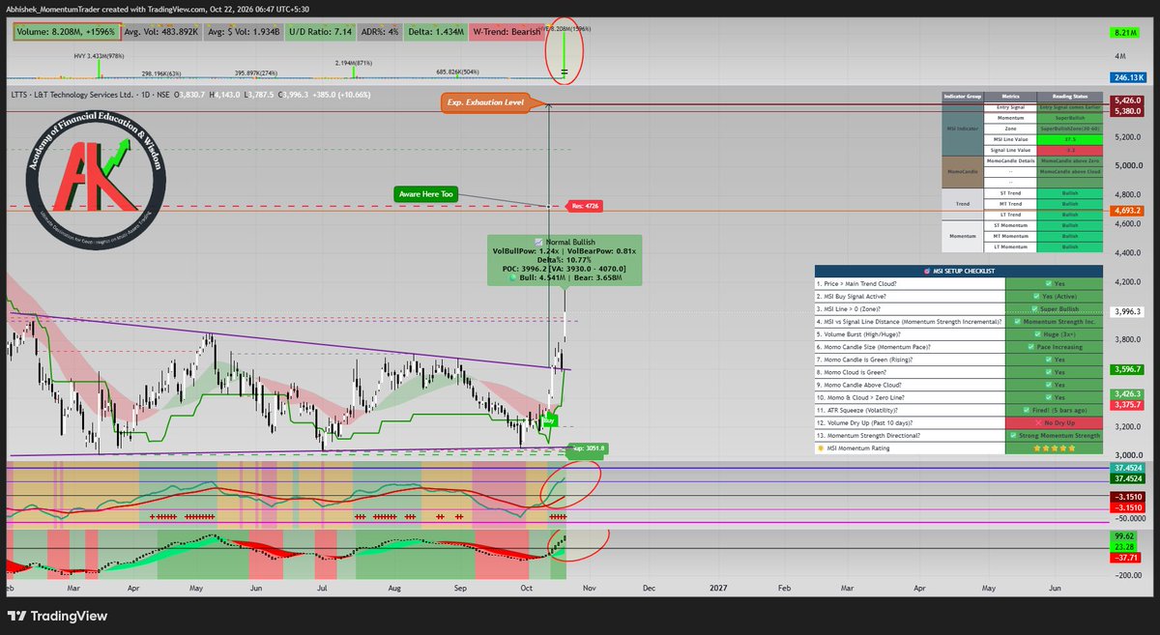Click the Dec label on time axis
This screenshot has width=1160, height=635.
(x=649, y=587)
